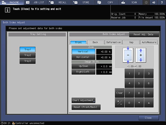Tap keypad number 8
The image size is (166, 125).
click(139, 93)
